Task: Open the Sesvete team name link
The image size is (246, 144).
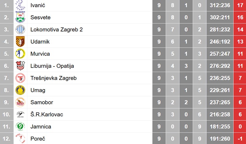Action: pyautogui.click(x=40, y=17)
